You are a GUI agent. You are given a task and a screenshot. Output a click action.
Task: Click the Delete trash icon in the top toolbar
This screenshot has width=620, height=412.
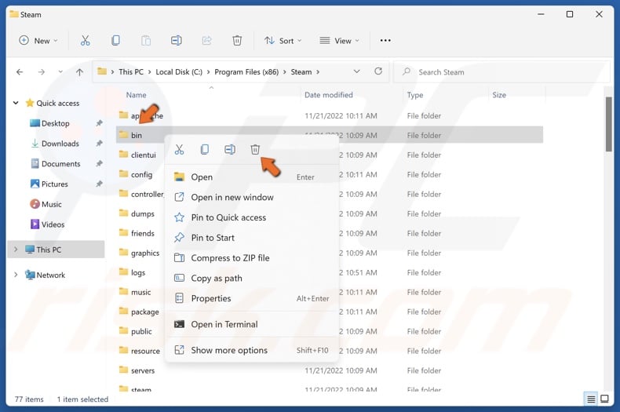[237, 40]
